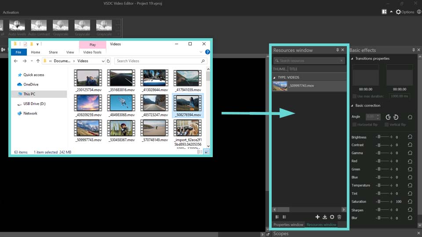Screen dimensions: 422x237
Task: Rotate 90 degrees clockwise in Basic correction
Action: (396, 117)
